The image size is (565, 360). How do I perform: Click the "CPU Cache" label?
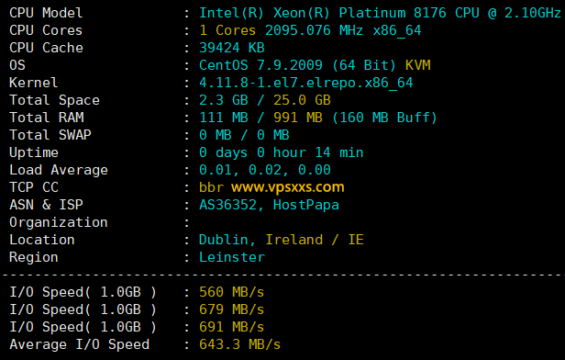coord(46,48)
